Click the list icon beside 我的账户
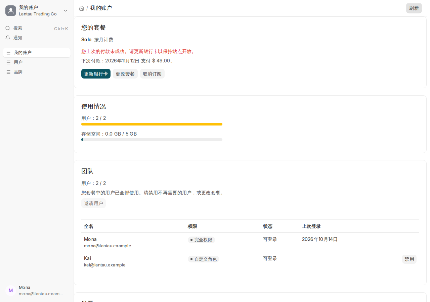This screenshot has width=430, height=302. pyautogui.click(x=8, y=53)
